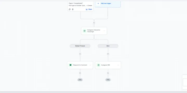Open options menu for Instagram DM
Image resolution: width=187 pixels, height=93 pixels.
118,65
